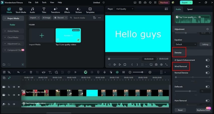Click the Undo icon in timeline toolbar
Viewport: 214px width, 114px height.
point(18,72)
